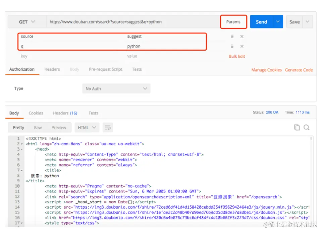The height and width of the screenshot is (230, 319).
Task: Open search in response with magnifier icon
Action: click(x=307, y=127)
